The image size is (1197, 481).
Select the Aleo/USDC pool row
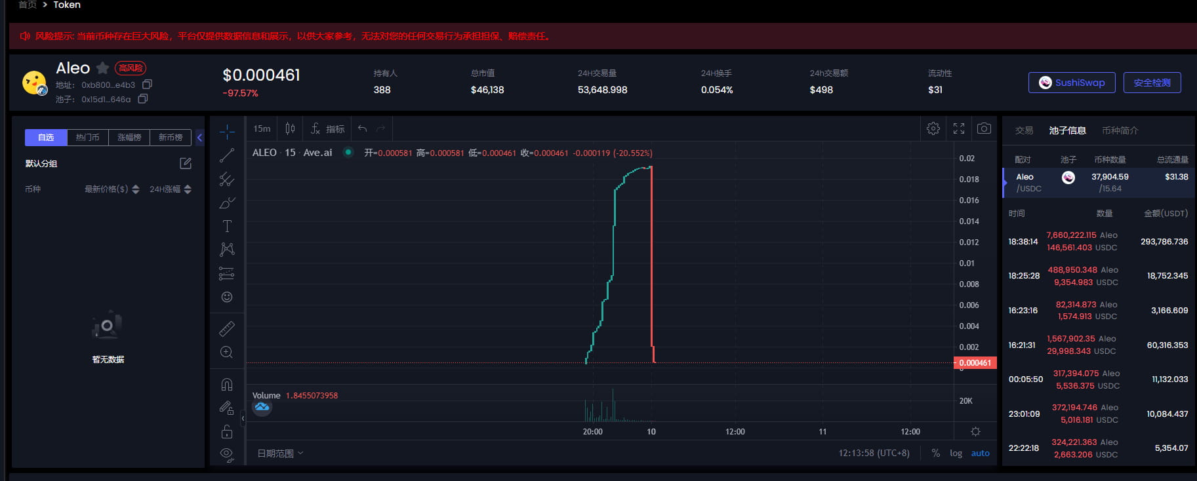tap(1099, 183)
